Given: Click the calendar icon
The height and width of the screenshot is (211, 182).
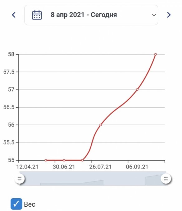Looking at the screenshot, I should tap(37, 15).
